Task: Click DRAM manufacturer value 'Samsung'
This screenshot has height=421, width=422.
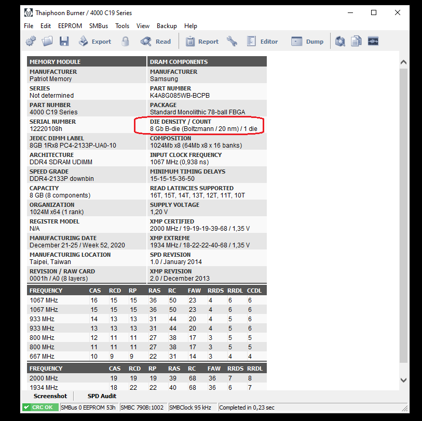Action: click(x=164, y=79)
